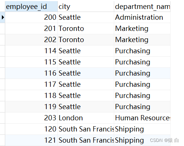Screen dimensions: 184x146
Task: Select employee_id cell 121
Action: click(31, 140)
